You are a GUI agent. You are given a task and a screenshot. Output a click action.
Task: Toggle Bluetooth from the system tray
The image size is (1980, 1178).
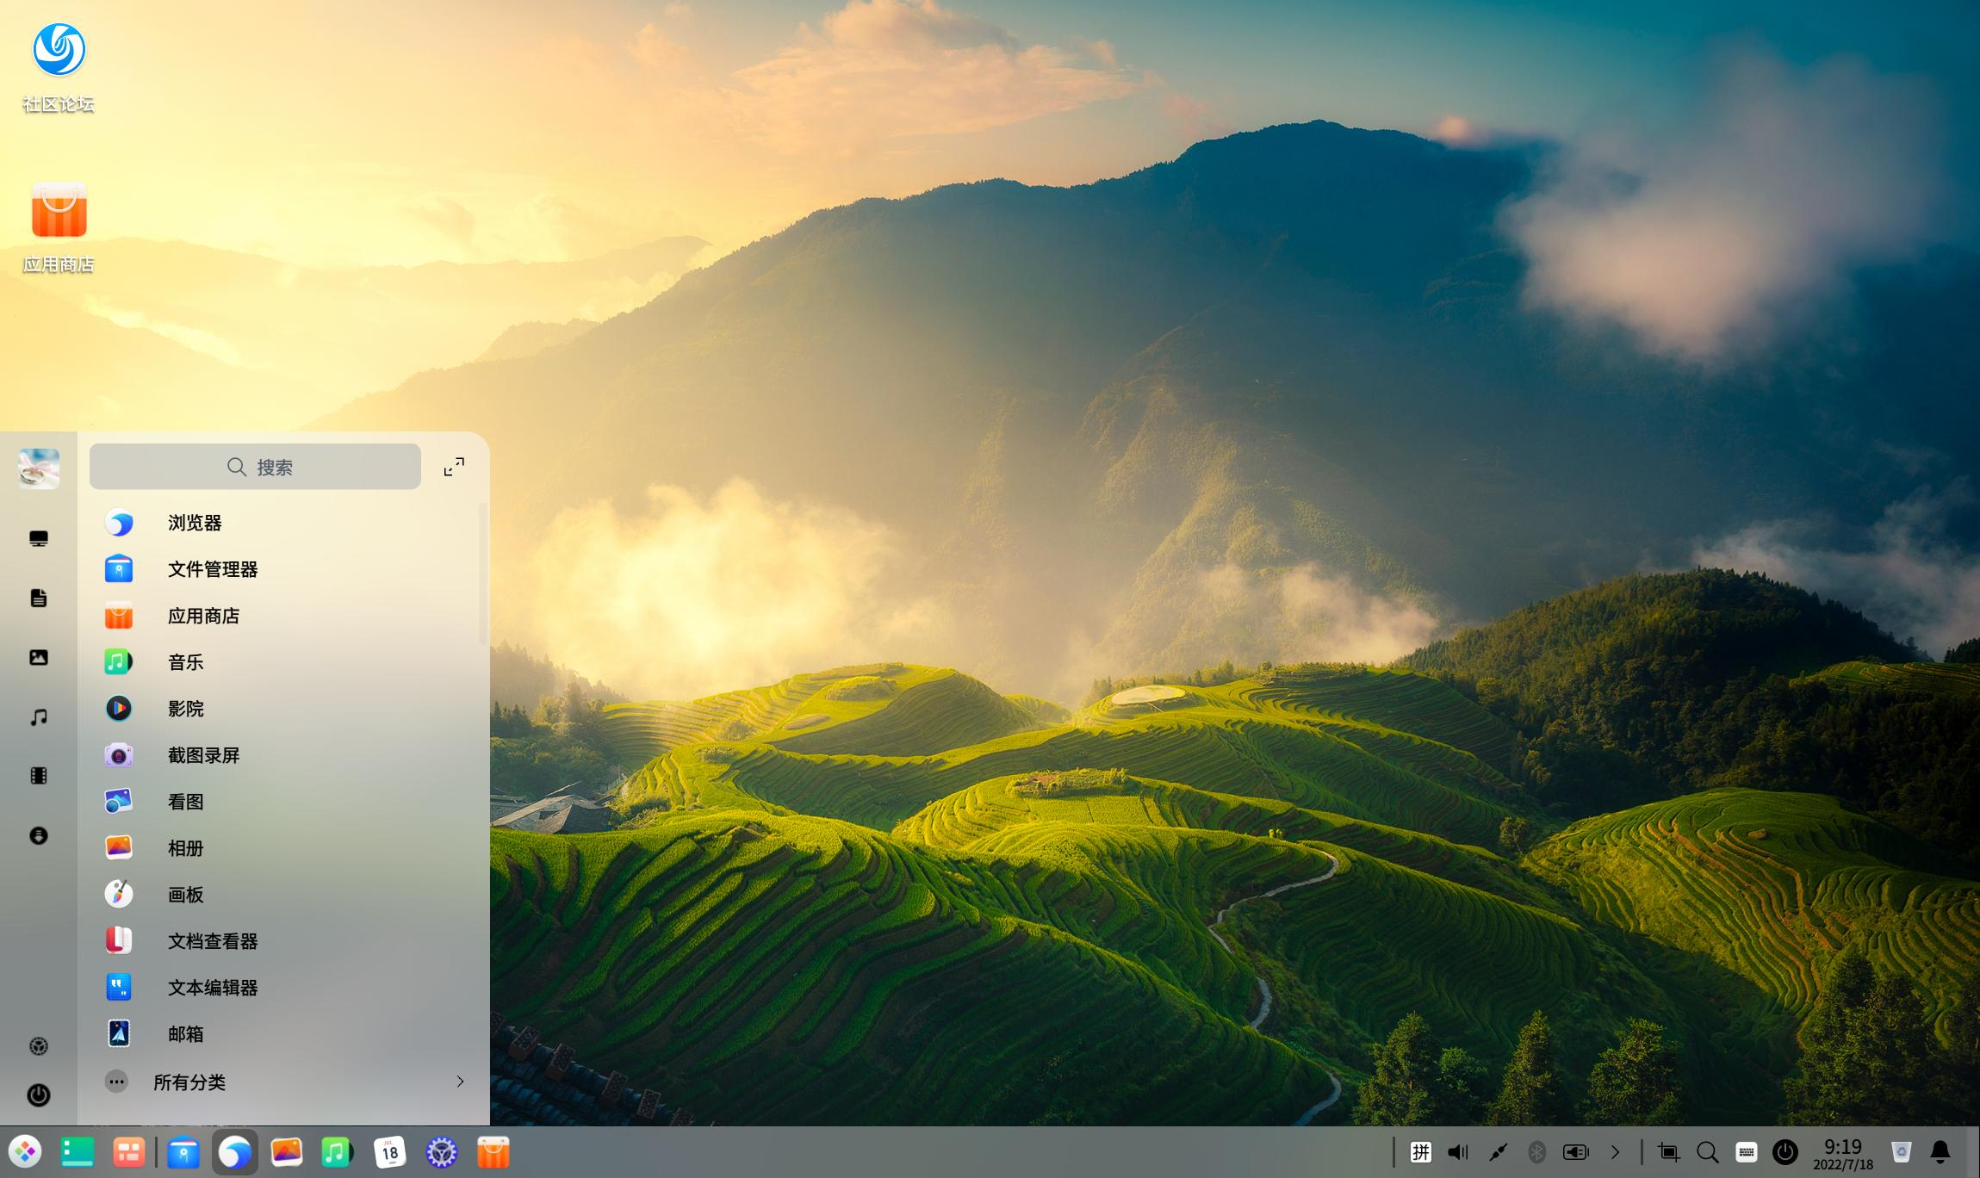1536,1151
